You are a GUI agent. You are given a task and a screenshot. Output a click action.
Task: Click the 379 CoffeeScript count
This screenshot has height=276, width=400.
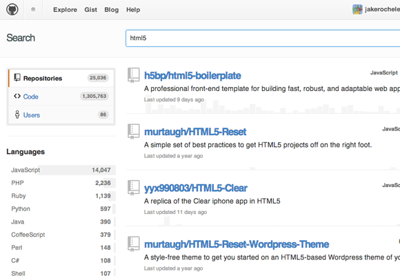click(106, 235)
